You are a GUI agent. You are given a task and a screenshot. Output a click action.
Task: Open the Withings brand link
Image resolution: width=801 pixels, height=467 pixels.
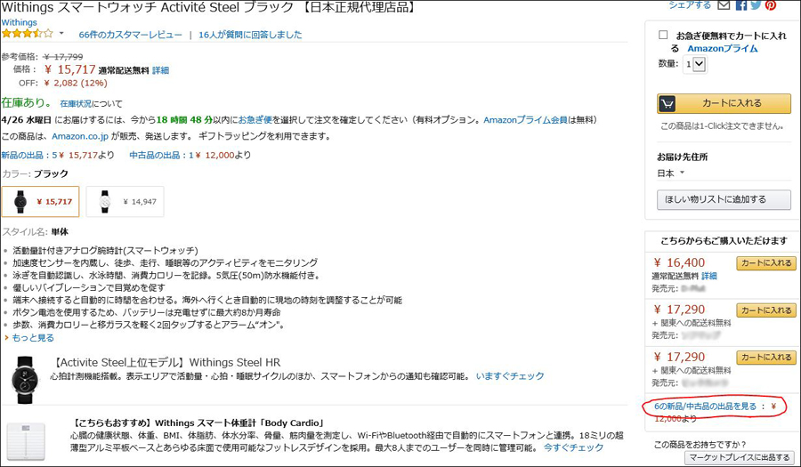tap(19, 22)
